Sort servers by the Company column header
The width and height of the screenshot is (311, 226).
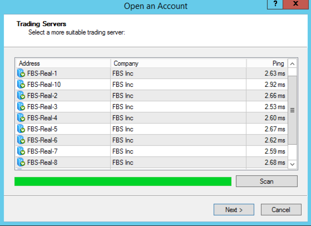coord(178,63)
